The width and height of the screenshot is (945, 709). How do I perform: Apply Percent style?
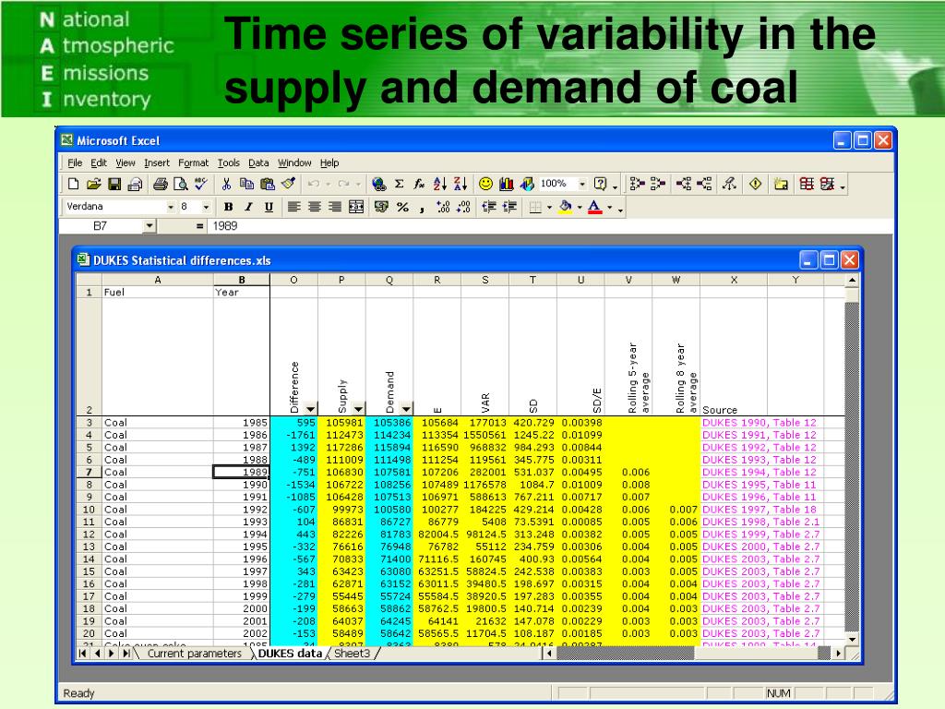click(x=402, y=207)
